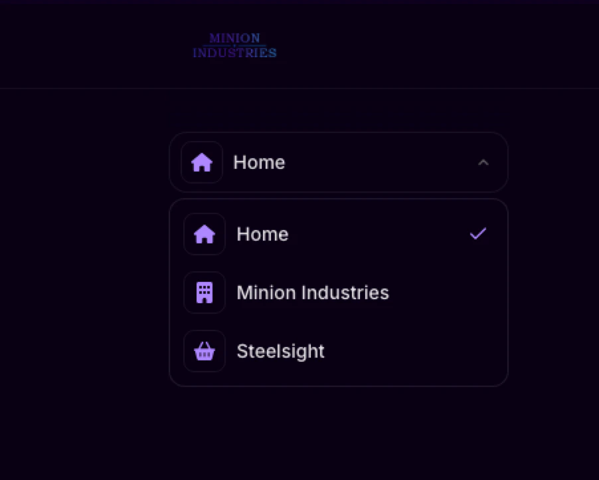Image resolution: width=599 pixels, height=480 pixels.
Task: Click the shopping basket icon next to Steelsight
Action: (204, 351)
